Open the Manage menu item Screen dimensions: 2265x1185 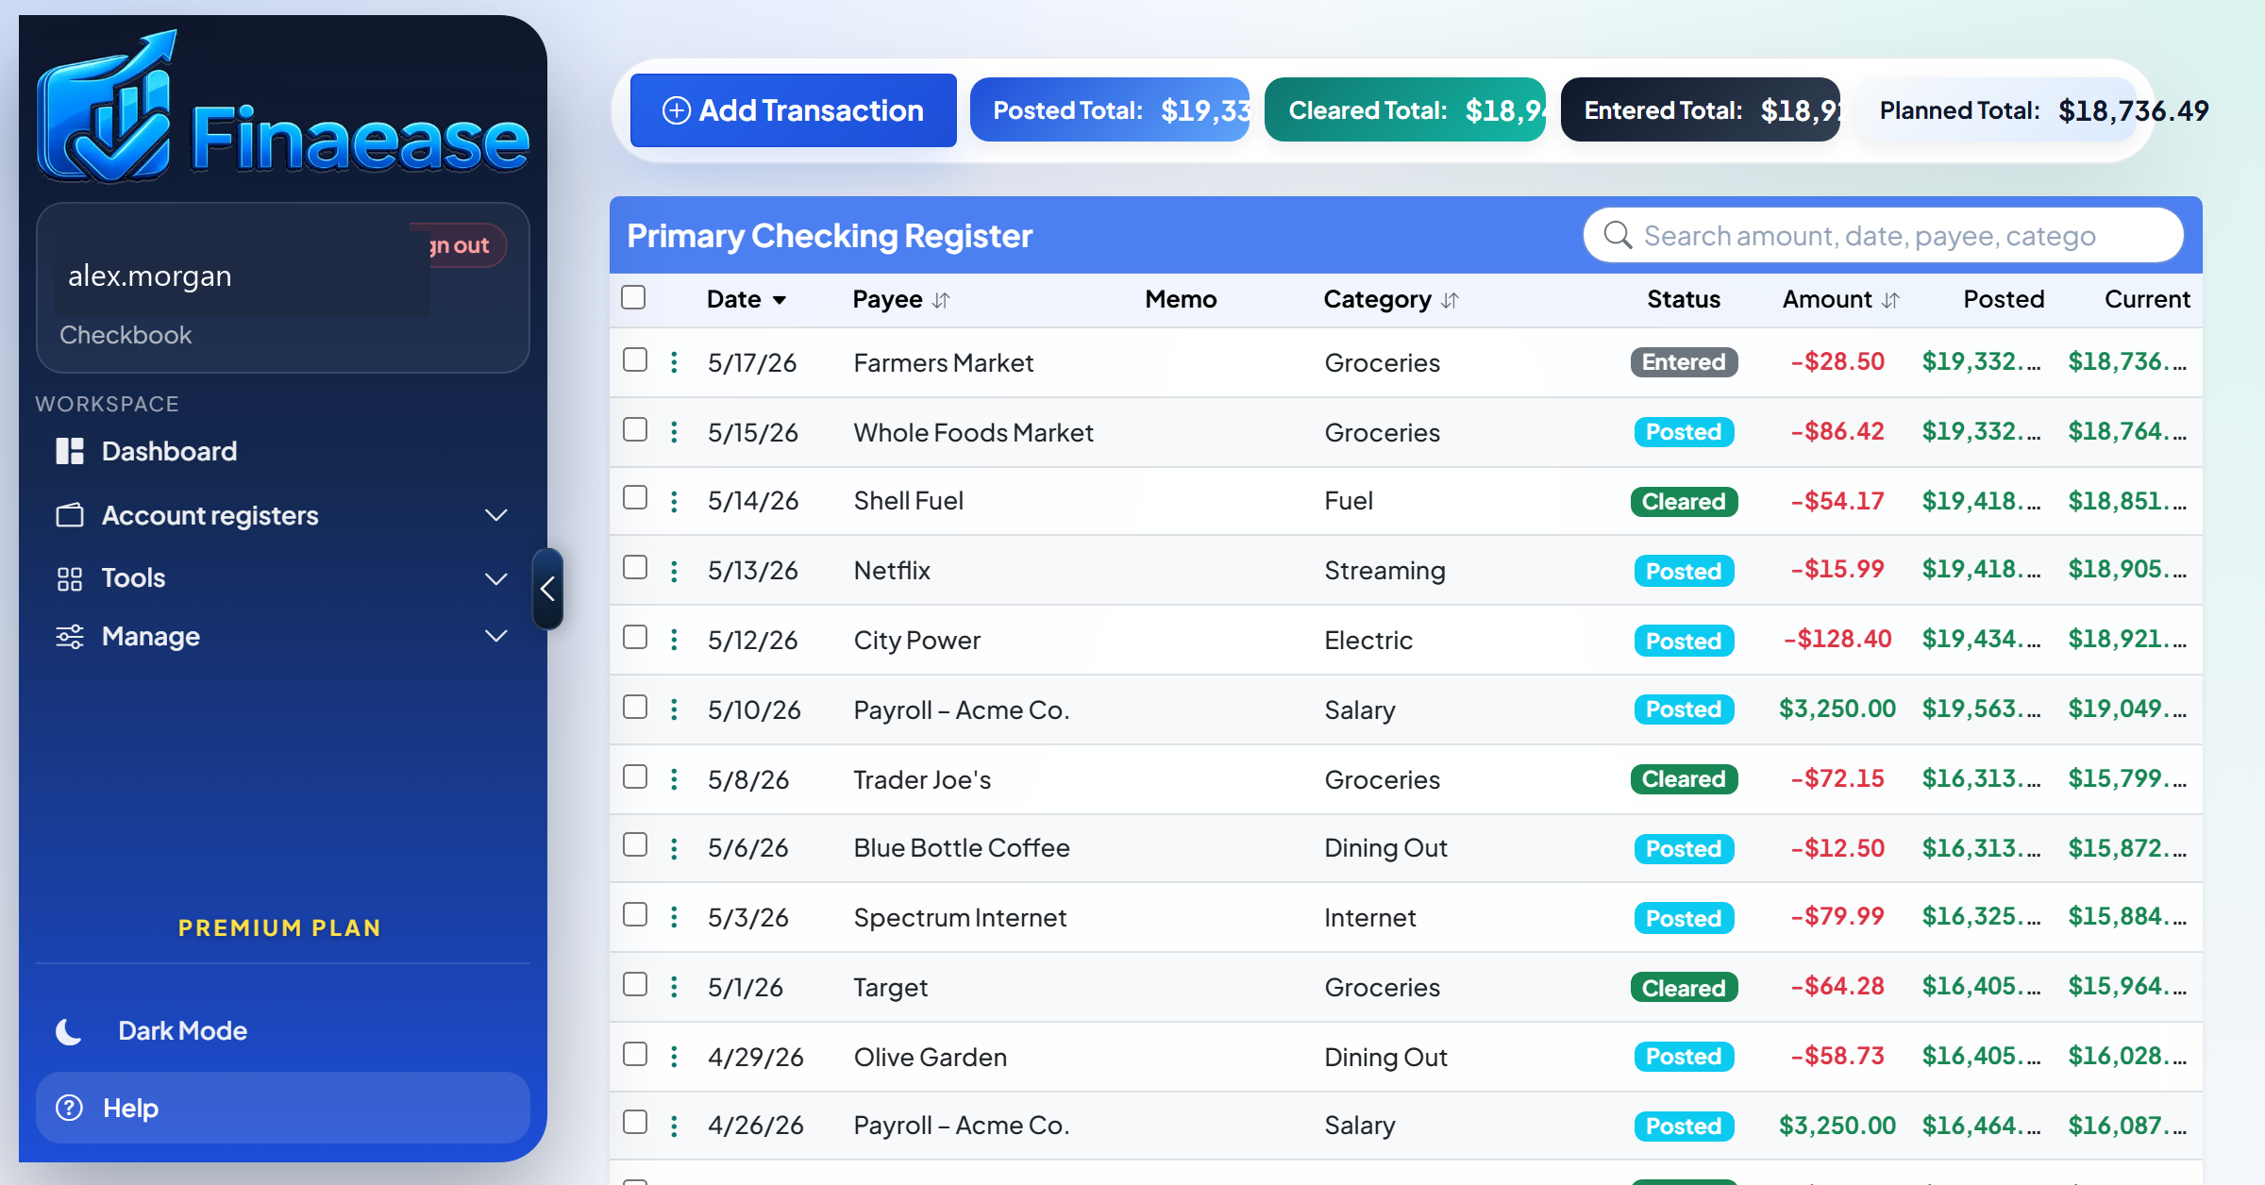pyautogui.click(x=282, y=637)
